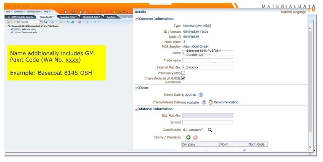Click MDS/Module Search tab icon
Screen dimensions: 323x162
pos(9,17)
